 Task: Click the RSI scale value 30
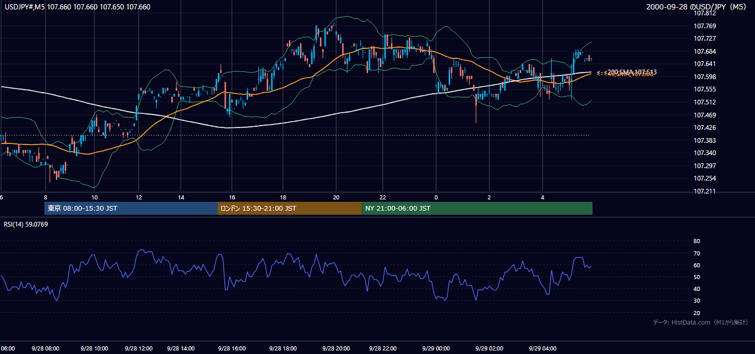[697, 301]
